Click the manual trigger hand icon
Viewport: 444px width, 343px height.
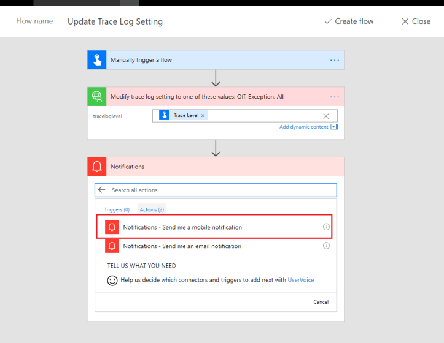(x=97, y=60)
